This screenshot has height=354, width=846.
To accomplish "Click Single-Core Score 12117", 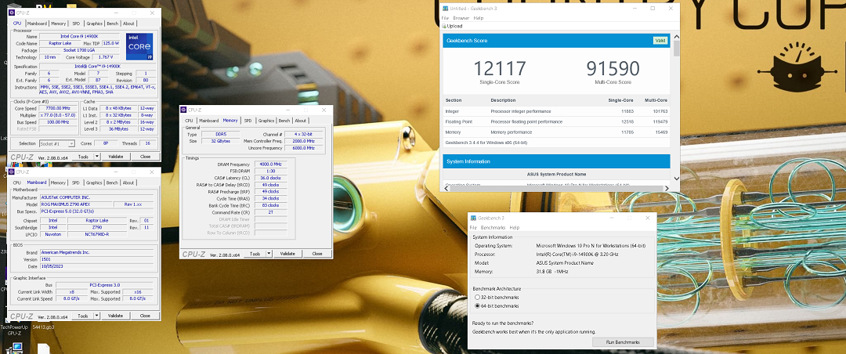I will point(500,69).
